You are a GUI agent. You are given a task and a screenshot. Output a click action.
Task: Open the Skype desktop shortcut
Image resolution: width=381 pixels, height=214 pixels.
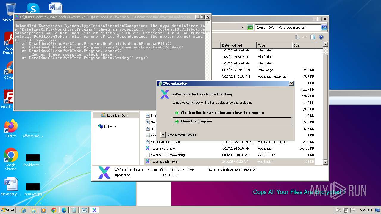pyautogui.click(x=33, y=8)
